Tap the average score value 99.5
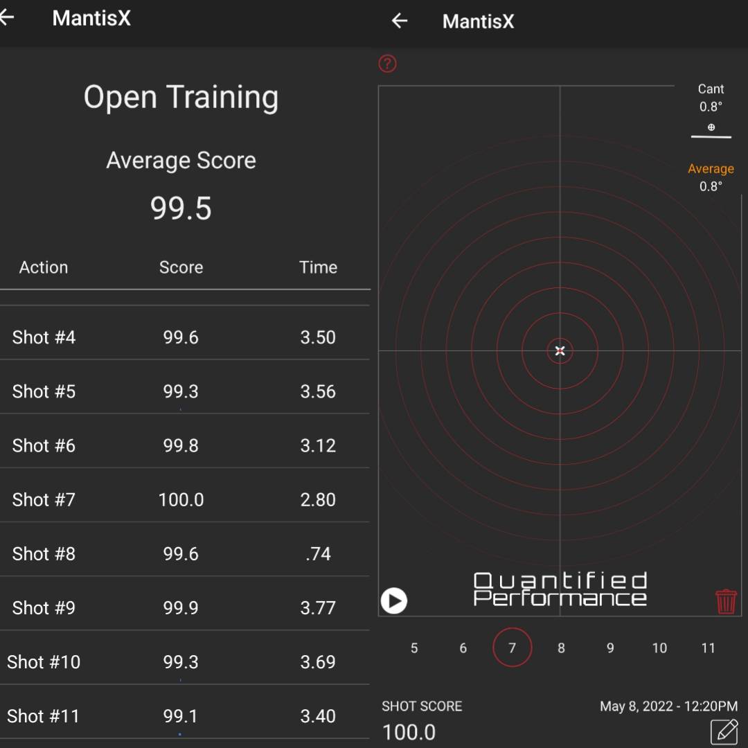 click(181, 208)
